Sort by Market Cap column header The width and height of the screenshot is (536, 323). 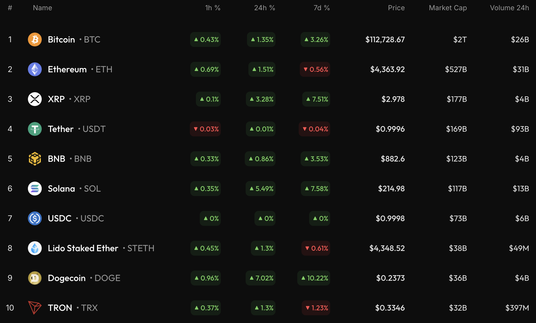click(x=448, y=8)
